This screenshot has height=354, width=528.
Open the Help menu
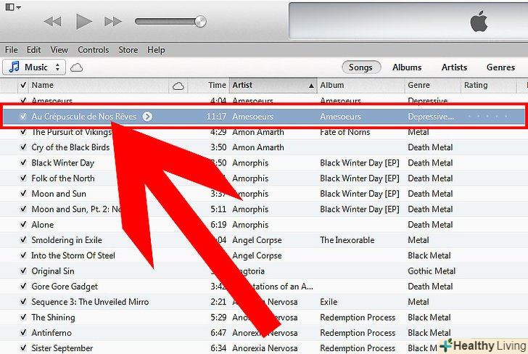coord(156,50)
